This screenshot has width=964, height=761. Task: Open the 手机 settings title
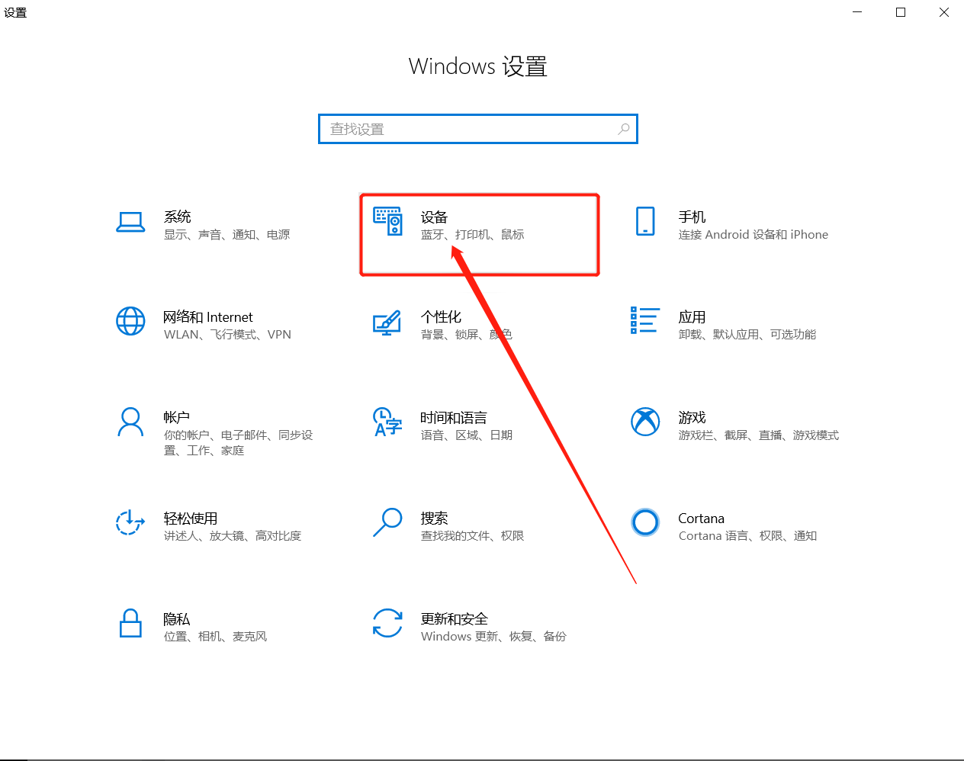click(692, 217)
